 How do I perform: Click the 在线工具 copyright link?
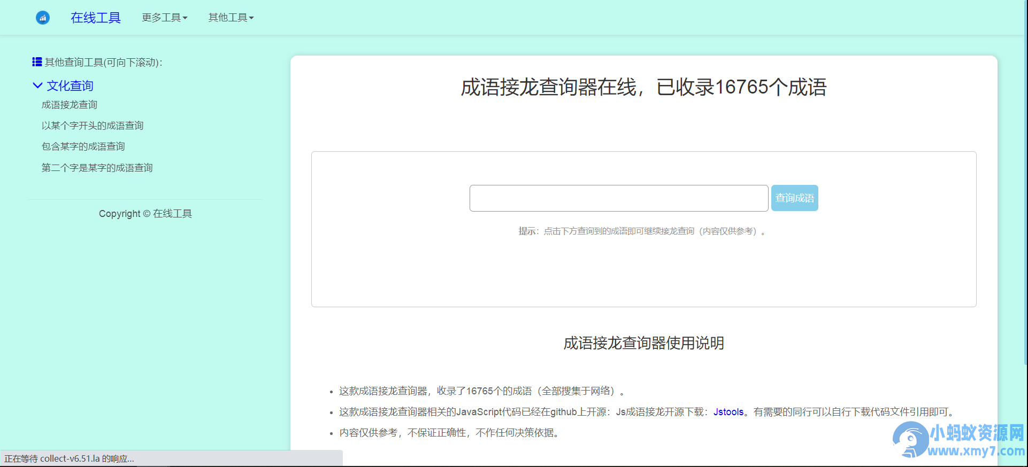point(172,214)
